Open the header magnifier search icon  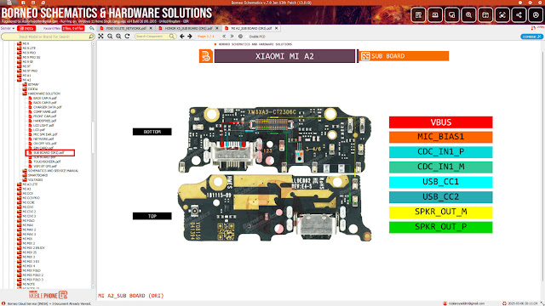[x=468, y=15]
